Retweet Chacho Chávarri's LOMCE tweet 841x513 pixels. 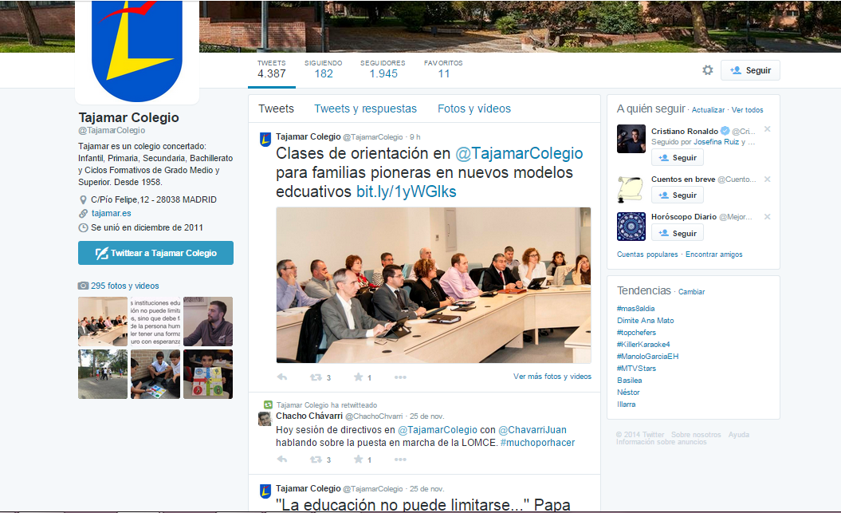coord(316,460)
